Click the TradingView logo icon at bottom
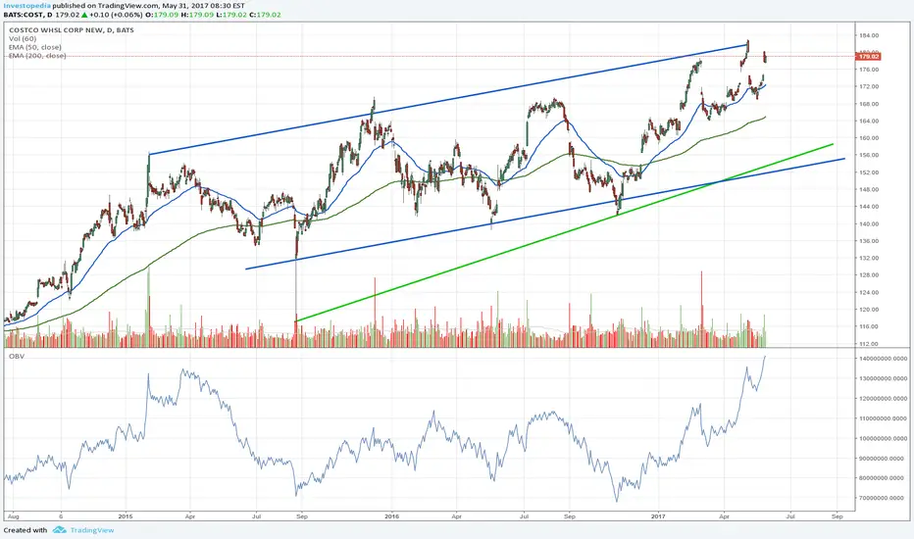The width and height of the screenshot is (914, 539). coord(59,530)
